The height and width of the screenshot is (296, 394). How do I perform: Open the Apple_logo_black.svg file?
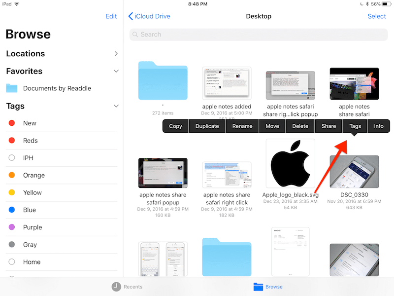(x=290, y=164)
